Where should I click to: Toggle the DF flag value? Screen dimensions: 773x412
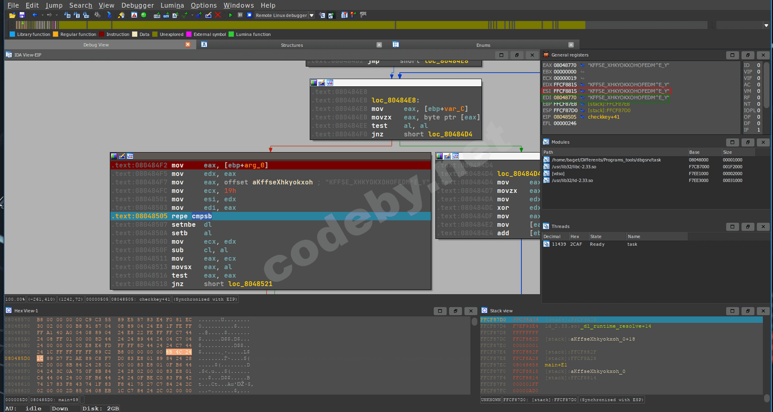759,124
